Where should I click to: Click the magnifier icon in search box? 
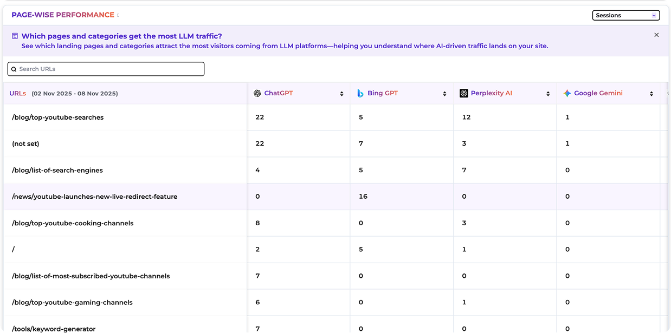14,69
